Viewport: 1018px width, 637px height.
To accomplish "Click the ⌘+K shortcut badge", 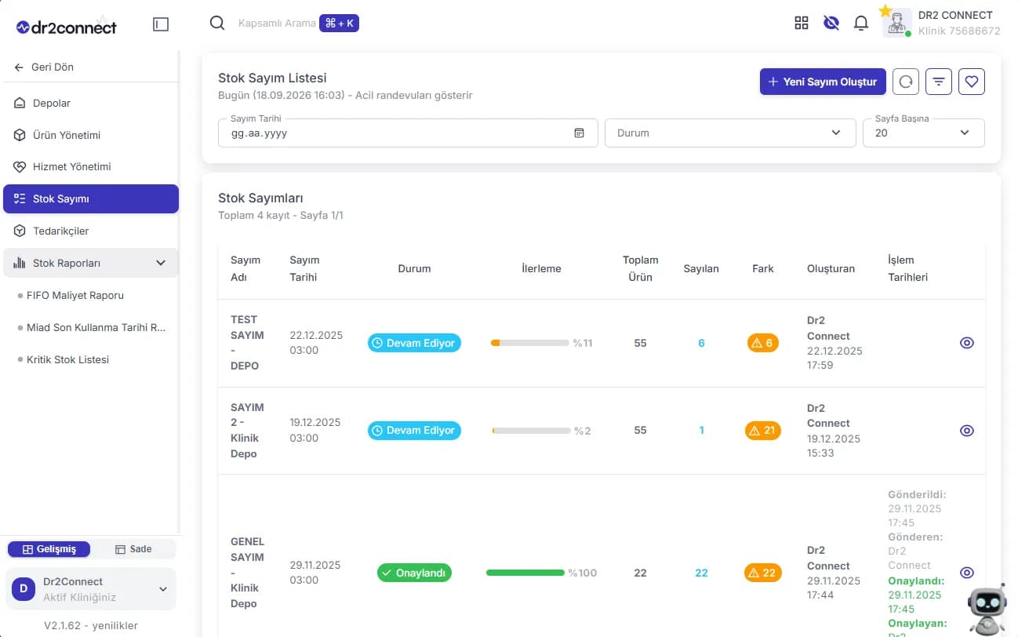I will coord(339,24).
